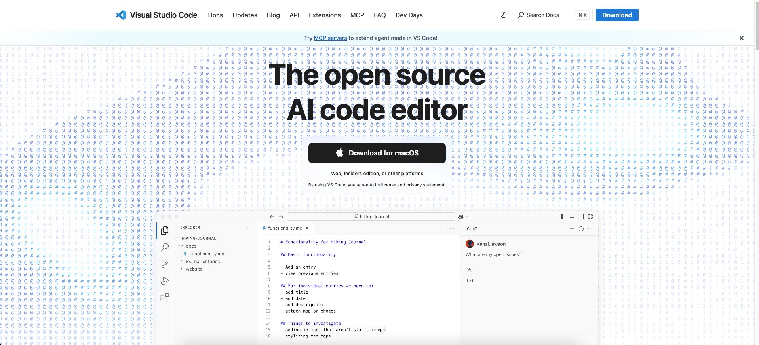
Task: Open the FAQ nav item
Action: click(x=380, y=15)
